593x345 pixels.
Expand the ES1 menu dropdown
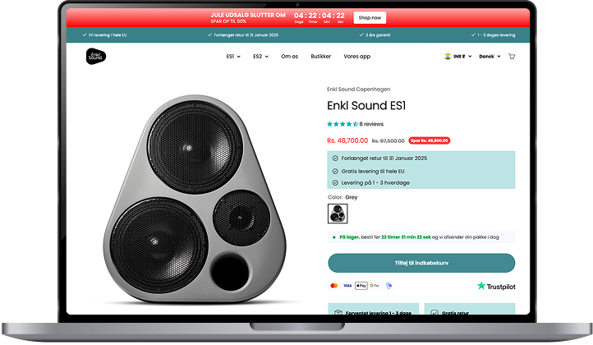pos(233,57)
